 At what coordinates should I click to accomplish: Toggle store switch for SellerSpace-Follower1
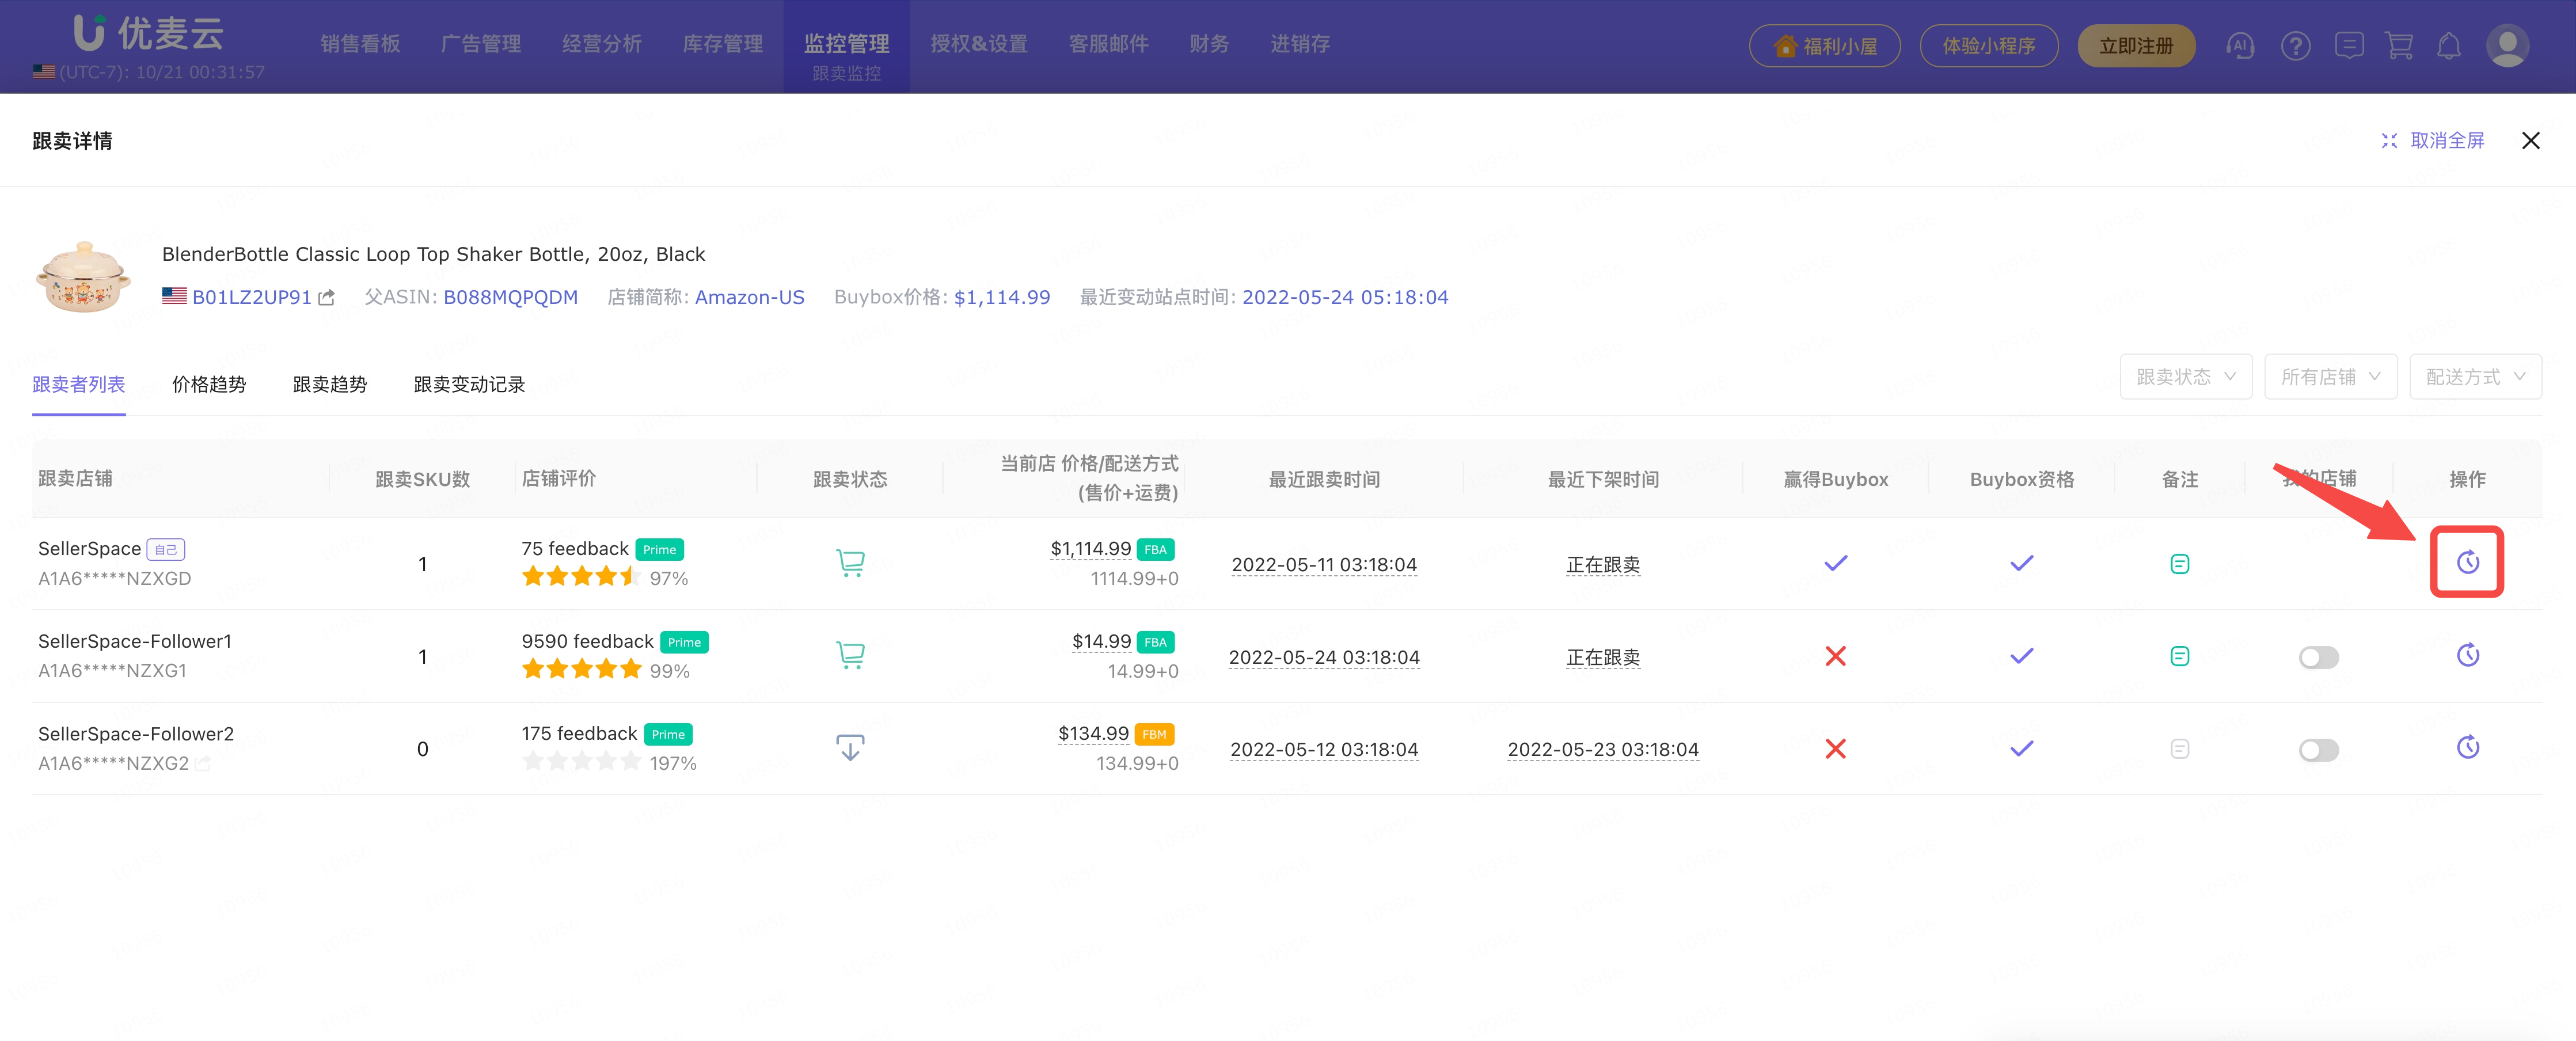coord(2318,657)
